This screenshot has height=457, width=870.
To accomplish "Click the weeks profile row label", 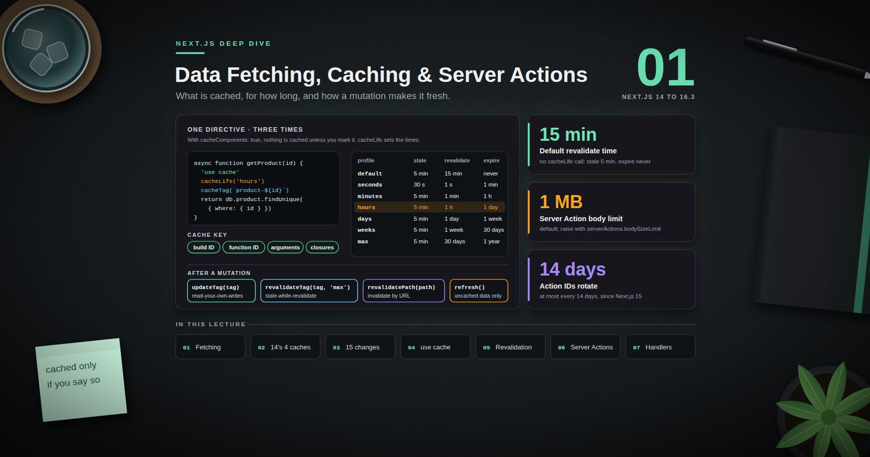I will click(366, 230).
